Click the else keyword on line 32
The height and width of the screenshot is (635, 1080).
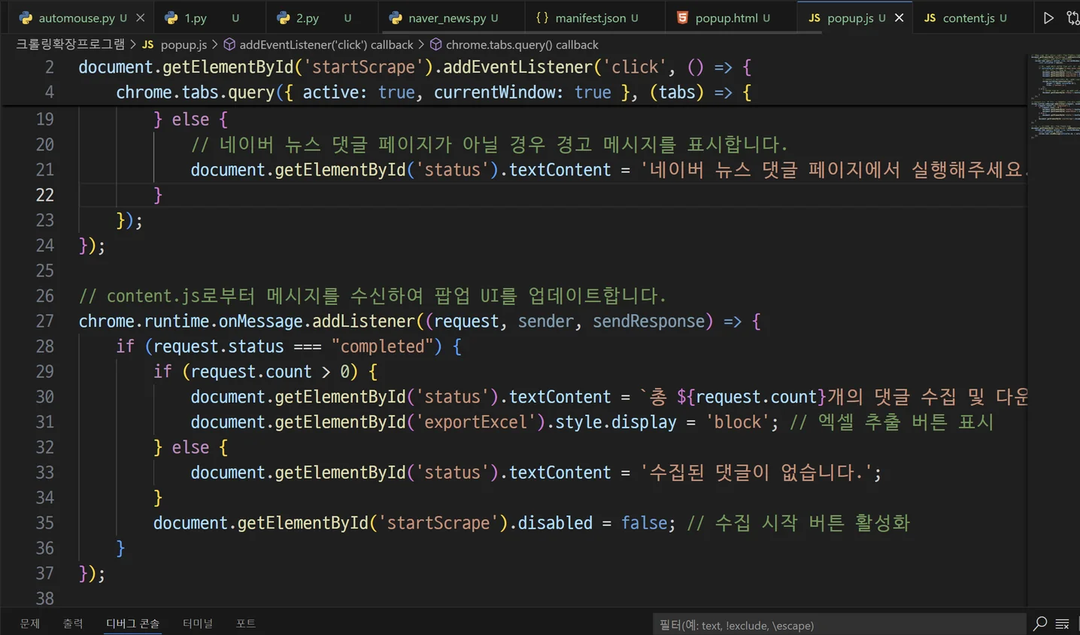(191, 448)
